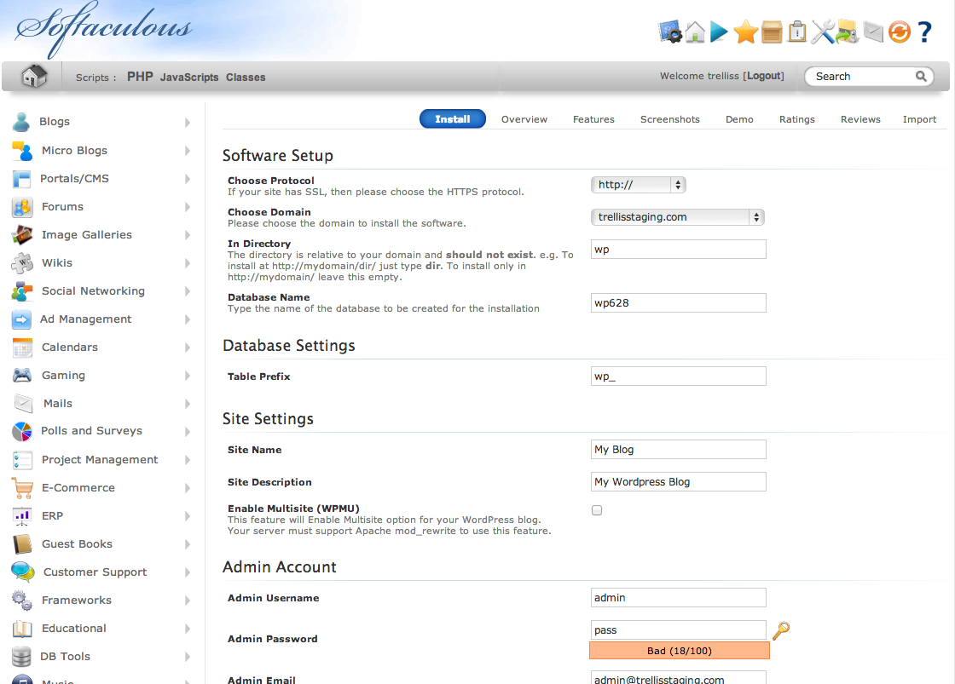This screenshot has width=955, height=684.
Task: Click the home icon in the gray Scripts bar
Action: [34, 76]
